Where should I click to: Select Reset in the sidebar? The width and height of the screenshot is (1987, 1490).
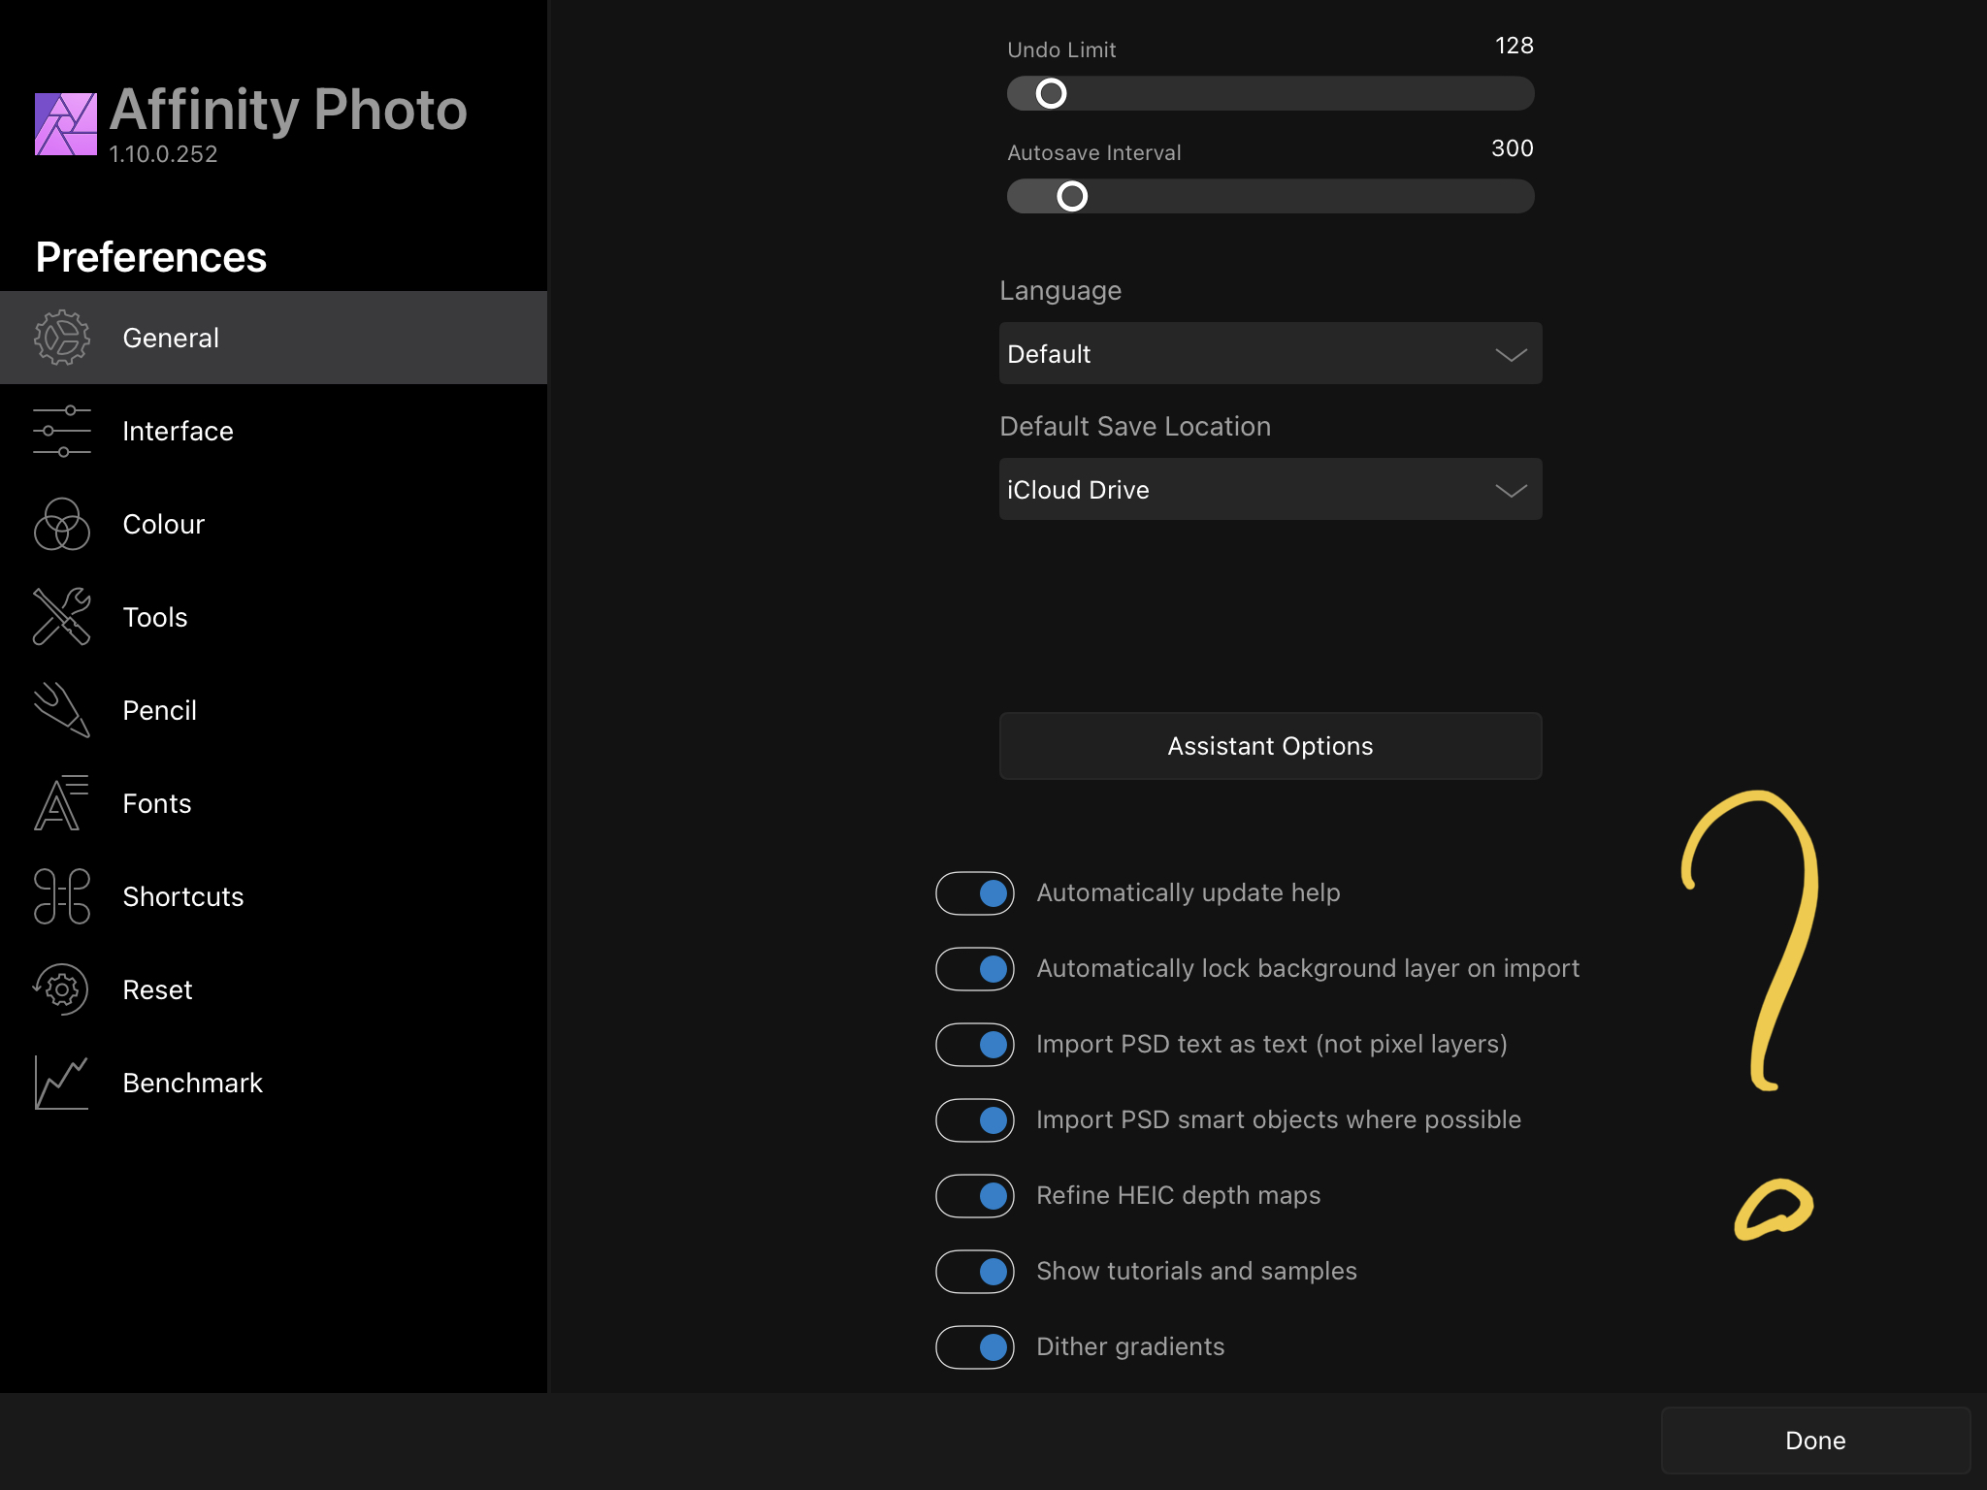coord(274,989)
